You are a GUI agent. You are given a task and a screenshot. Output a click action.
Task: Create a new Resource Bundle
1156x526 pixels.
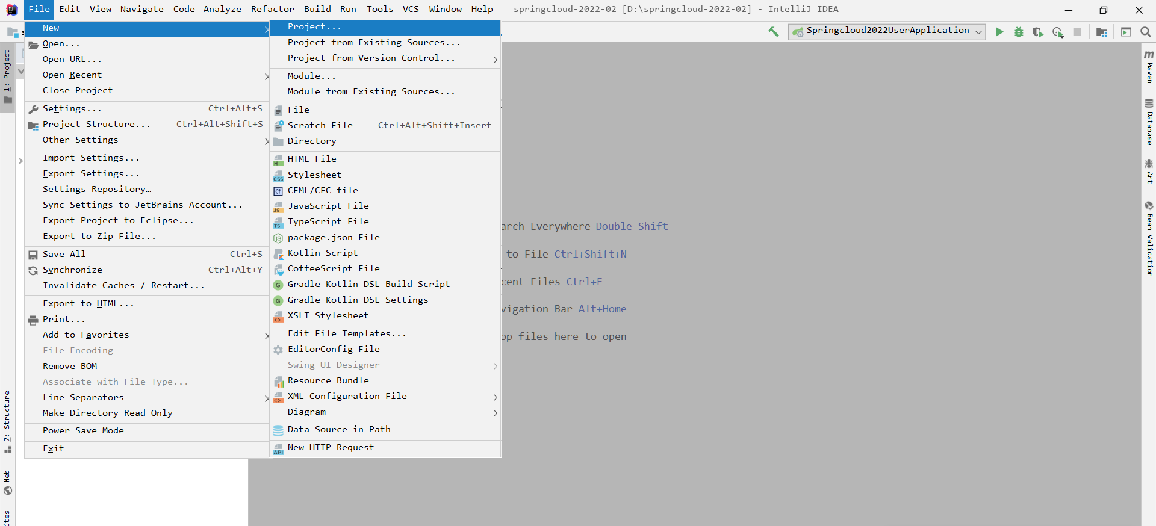coord(385,380)
